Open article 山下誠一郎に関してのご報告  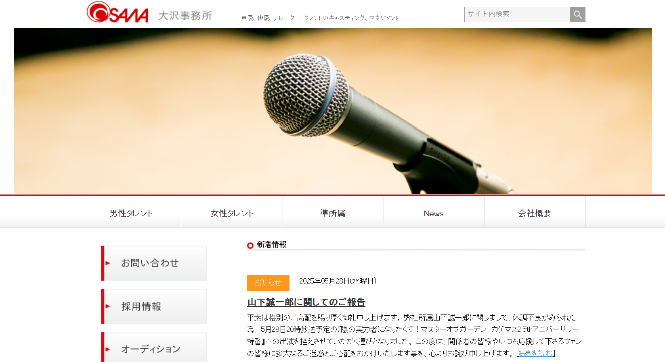[306, 302]
